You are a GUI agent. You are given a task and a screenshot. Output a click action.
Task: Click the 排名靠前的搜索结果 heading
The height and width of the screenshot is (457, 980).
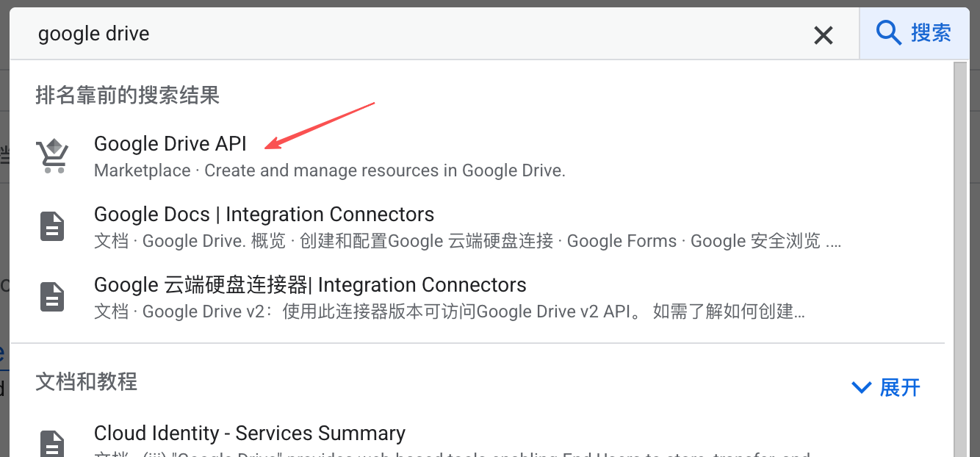[127, 95]
